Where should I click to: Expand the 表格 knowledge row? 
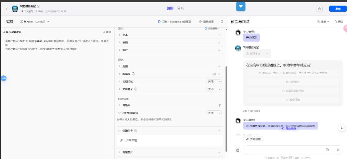point(120,42)
